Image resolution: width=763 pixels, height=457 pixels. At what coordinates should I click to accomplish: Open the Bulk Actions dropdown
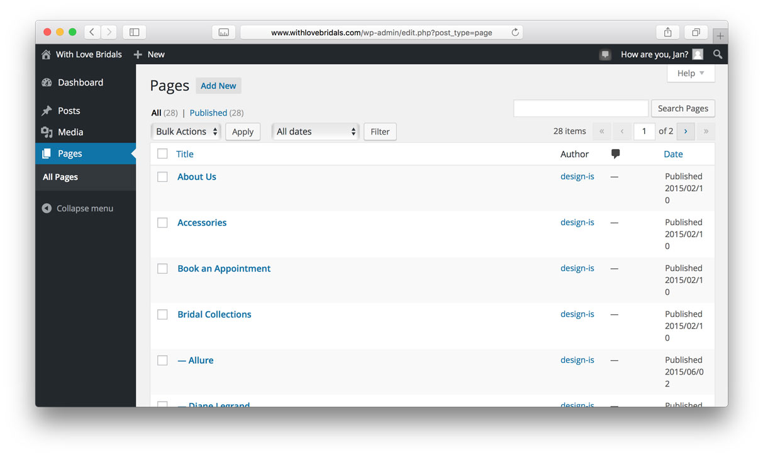click(186, 131)
